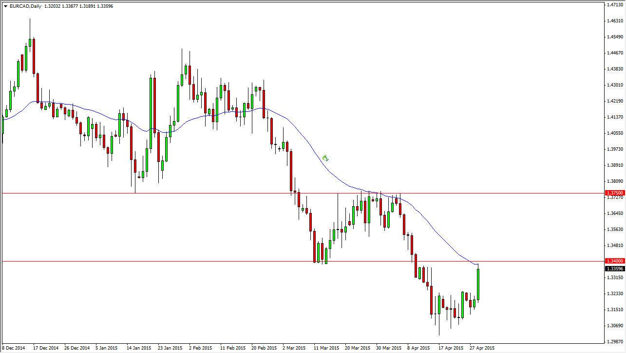Click the 1.38910 price axis label

[616, 165]
